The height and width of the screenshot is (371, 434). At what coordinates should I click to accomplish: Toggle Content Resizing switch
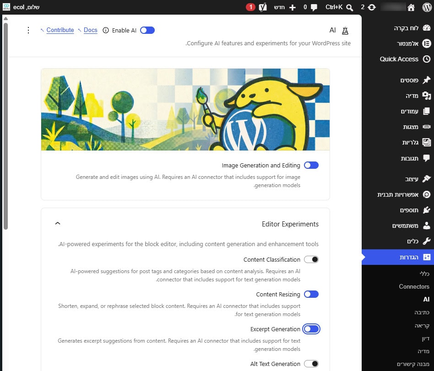(x=311, y=294)
